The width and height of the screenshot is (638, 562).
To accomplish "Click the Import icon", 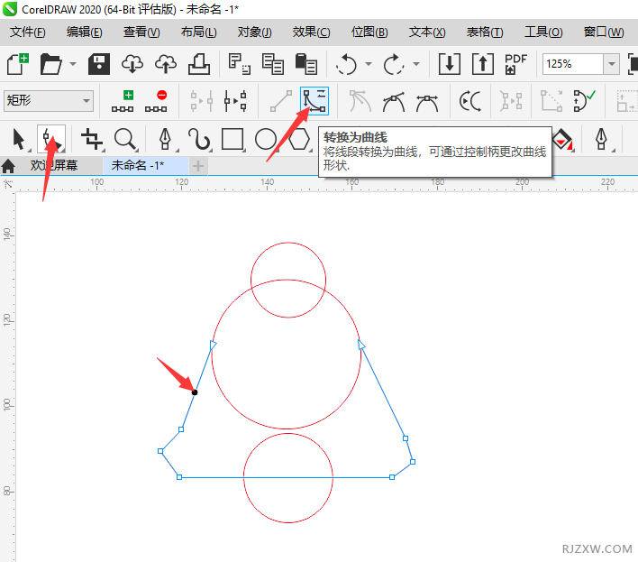I will coord(450,64).
